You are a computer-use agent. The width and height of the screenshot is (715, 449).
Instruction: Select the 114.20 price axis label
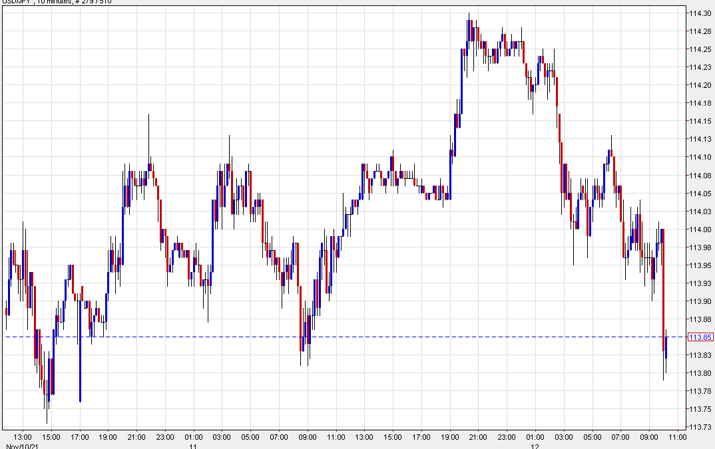700,85
